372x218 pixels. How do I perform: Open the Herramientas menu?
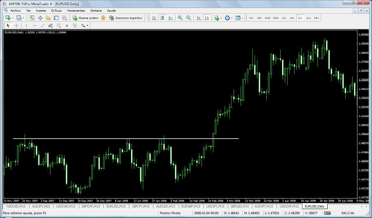click(76, 11)
